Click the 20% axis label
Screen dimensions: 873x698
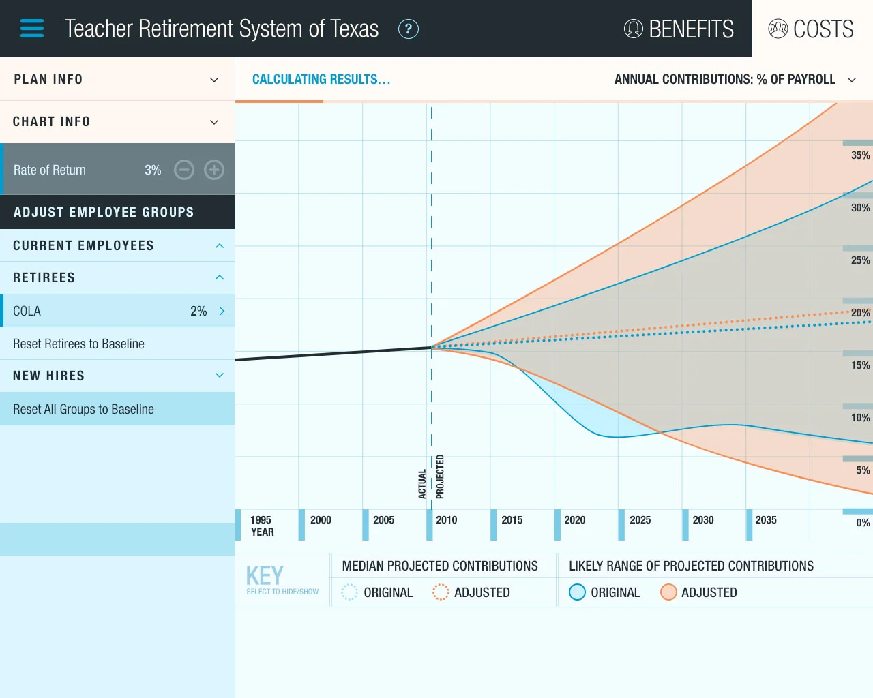point(861,312)
